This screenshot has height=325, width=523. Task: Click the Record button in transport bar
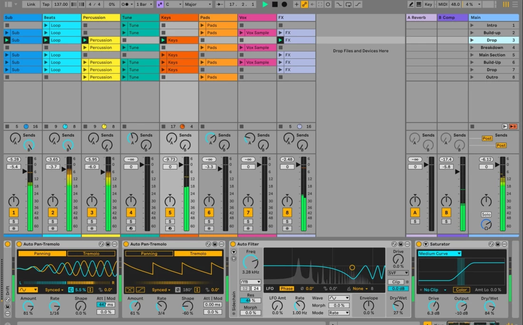point(284,4)
